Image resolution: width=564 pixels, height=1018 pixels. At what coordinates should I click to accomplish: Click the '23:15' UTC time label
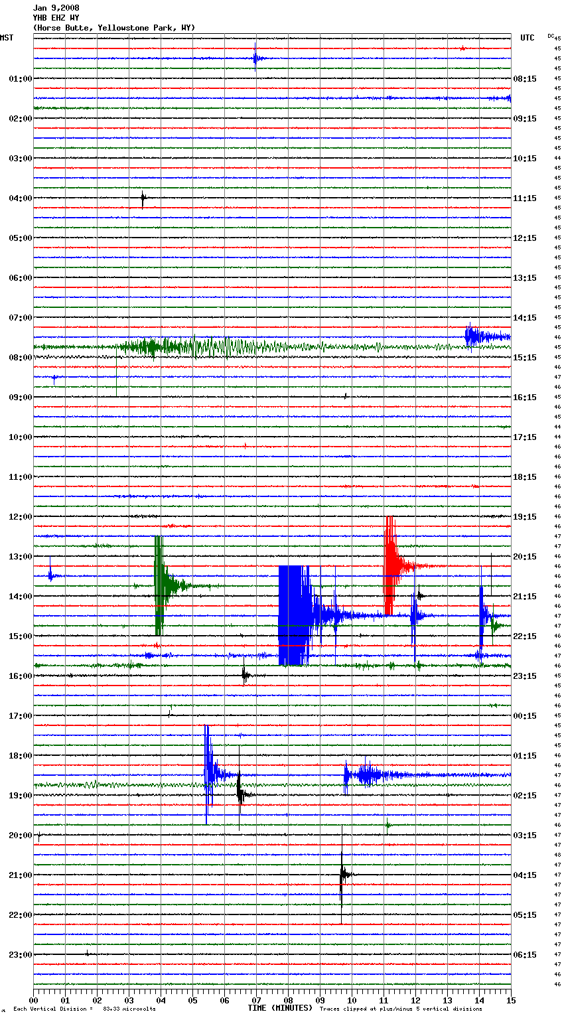(525, 676)
